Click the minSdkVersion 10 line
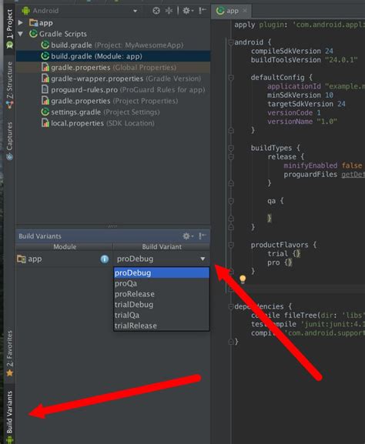Image resolution: width=365 pixels, height=444 pixels. [x=300, y=95]
